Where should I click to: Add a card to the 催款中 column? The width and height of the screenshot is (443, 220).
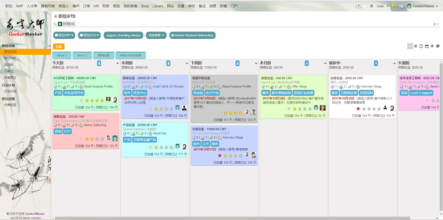point(394,64)
